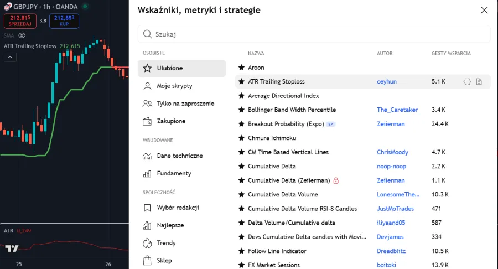Open author profile Devjames
The height and width of the screenshot is (269, 498).
tap(390, 237)
